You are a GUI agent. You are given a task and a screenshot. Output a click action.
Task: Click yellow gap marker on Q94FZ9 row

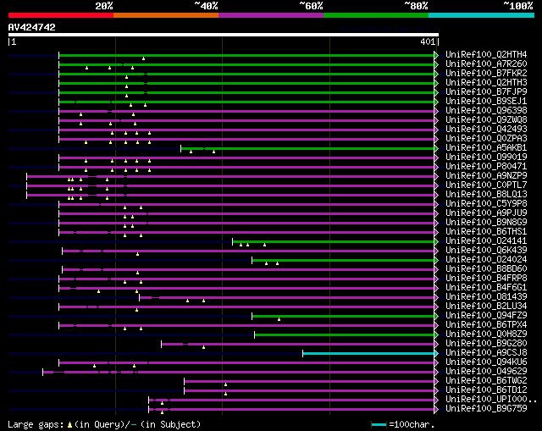[279, 319]
